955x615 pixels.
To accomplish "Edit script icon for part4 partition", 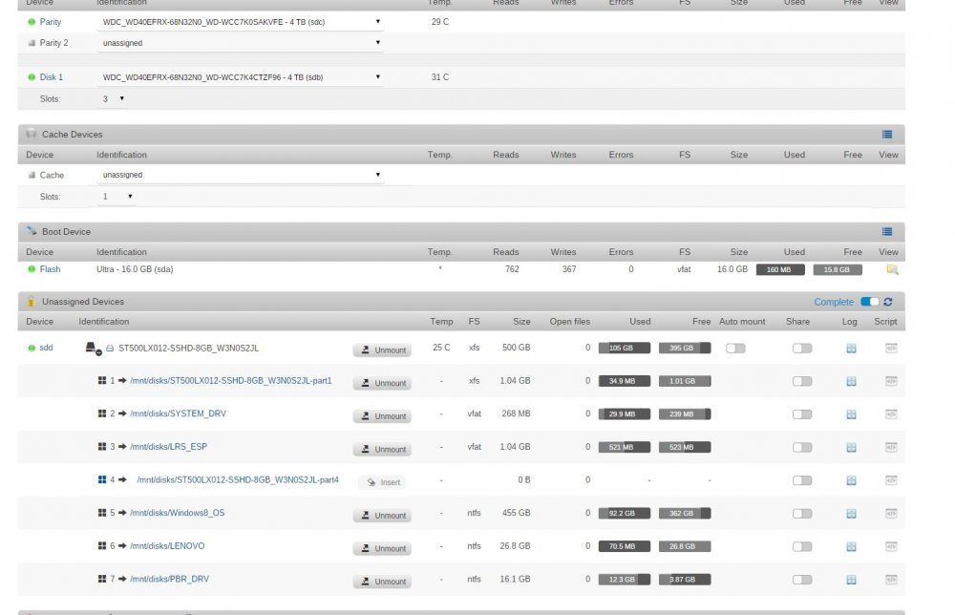I will [x=891, y=480].
